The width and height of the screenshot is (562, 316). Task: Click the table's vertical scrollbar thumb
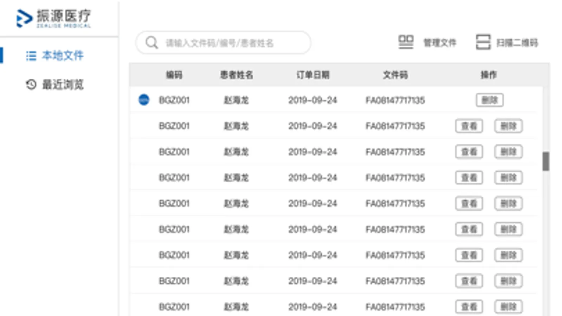545,161
